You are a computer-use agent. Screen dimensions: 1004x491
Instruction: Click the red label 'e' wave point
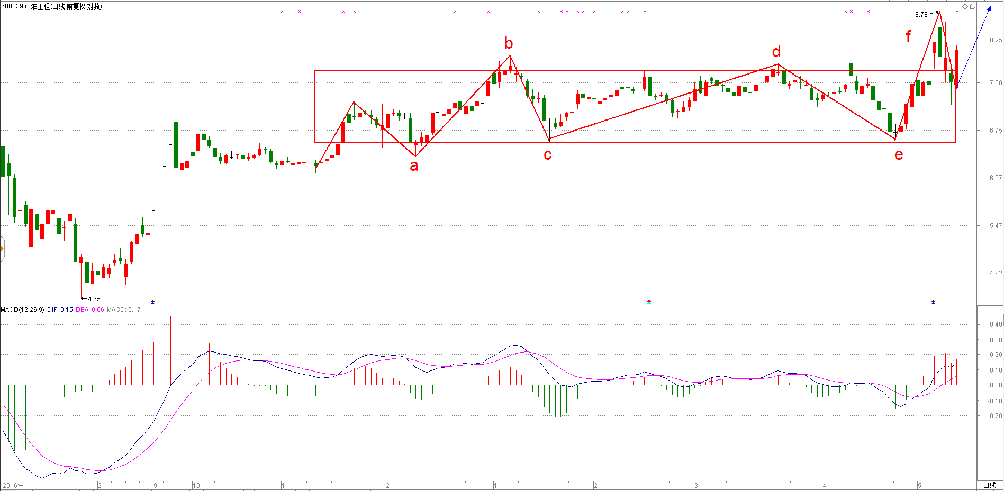tap(899, 154)
